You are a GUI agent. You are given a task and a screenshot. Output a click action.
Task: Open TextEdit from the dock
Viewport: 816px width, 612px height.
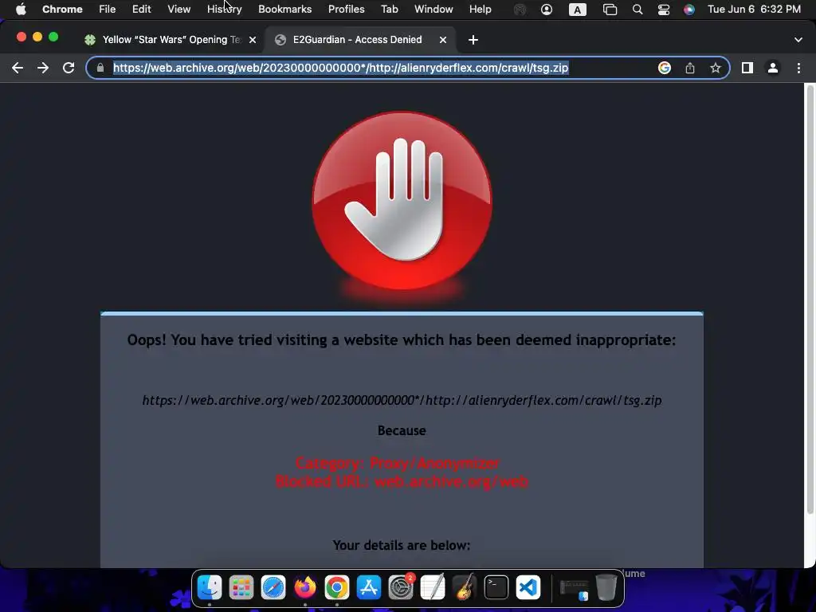click(x=433, y=587)
